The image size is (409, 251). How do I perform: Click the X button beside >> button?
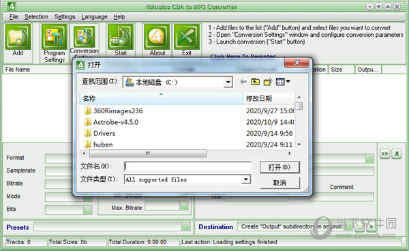(x=397, y=153)
